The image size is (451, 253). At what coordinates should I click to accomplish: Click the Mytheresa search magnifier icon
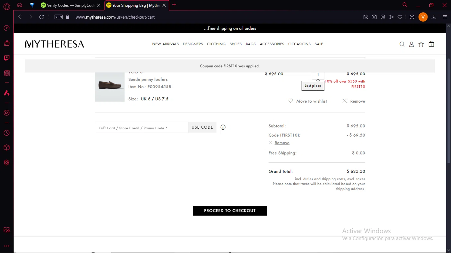(402, 44)
